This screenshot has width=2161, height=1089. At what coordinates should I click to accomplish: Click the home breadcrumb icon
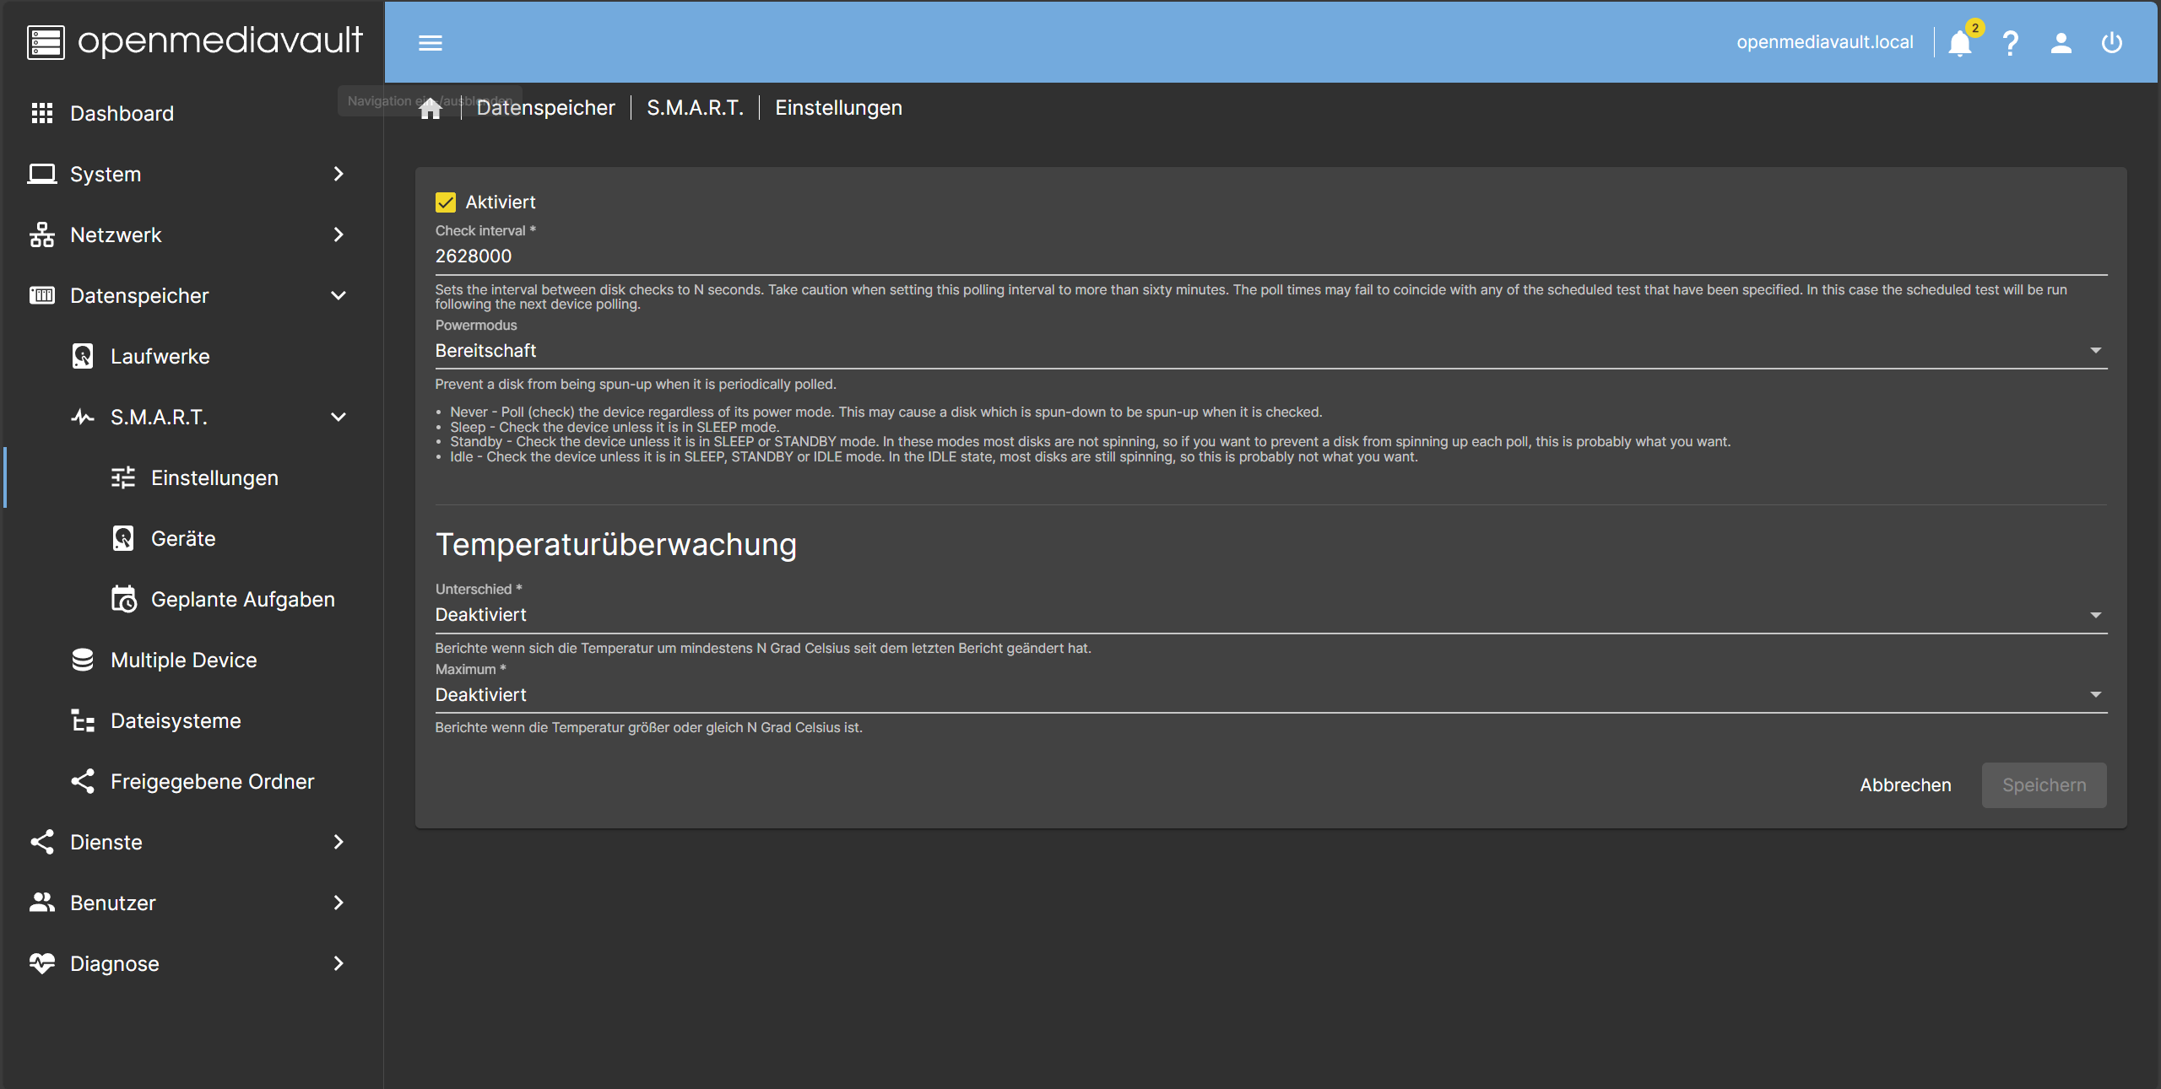(x=431, y=109)
